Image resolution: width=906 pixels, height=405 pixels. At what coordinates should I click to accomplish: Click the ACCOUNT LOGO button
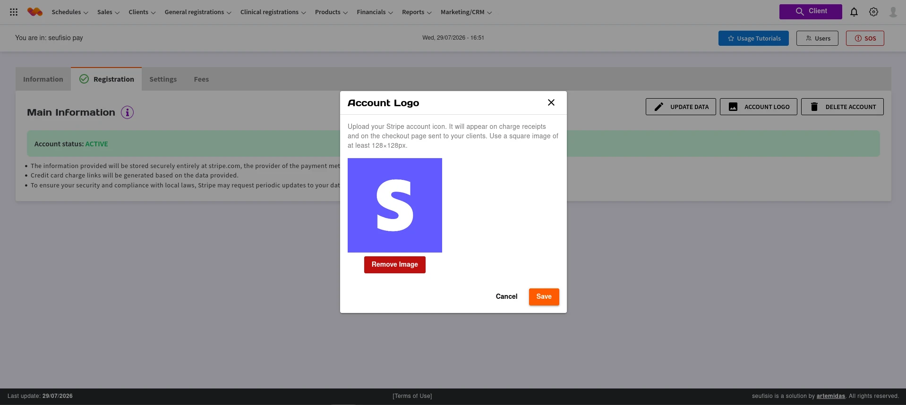coord(759,107)
